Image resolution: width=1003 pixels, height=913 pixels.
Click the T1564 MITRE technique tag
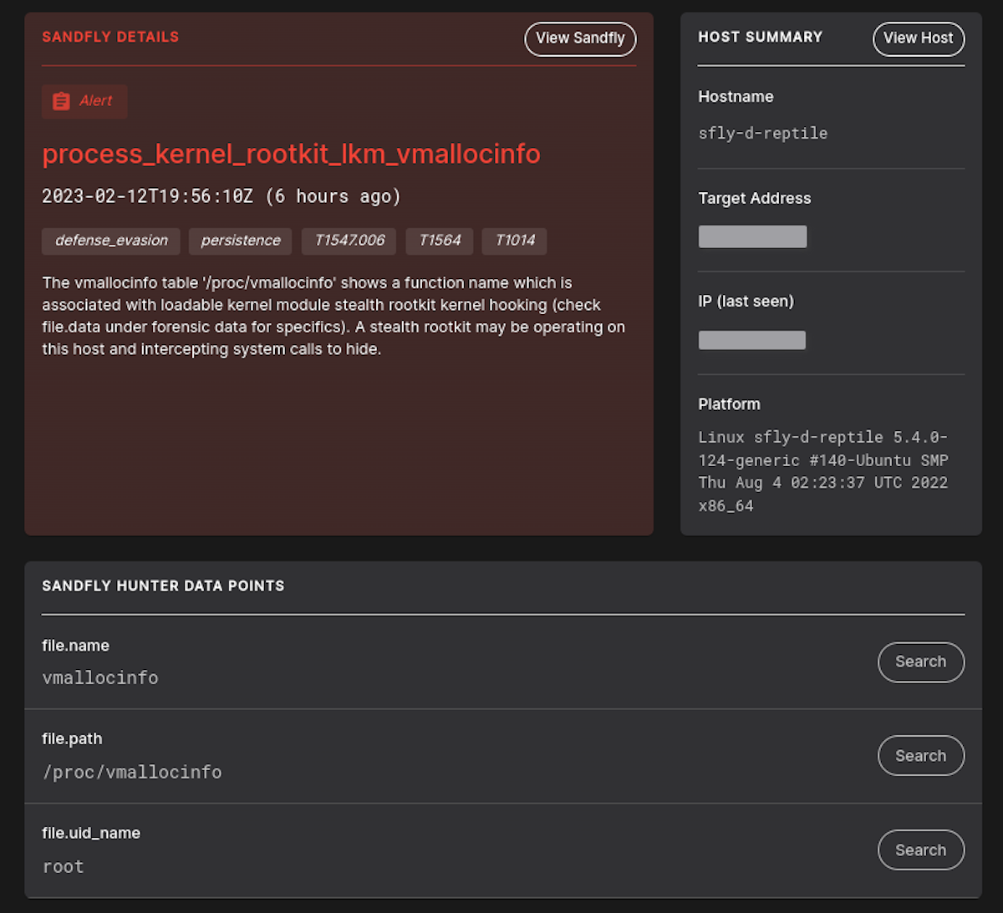pyautogui.click(x=439, y=241)
